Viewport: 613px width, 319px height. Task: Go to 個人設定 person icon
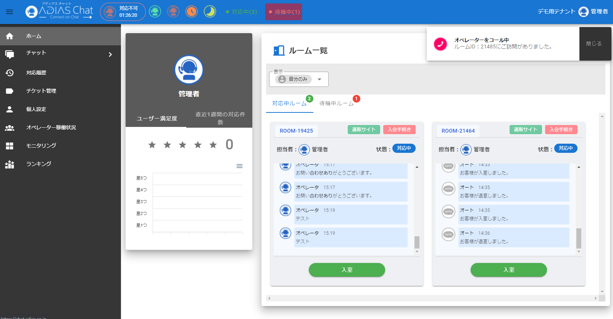[x=10, y=109]
